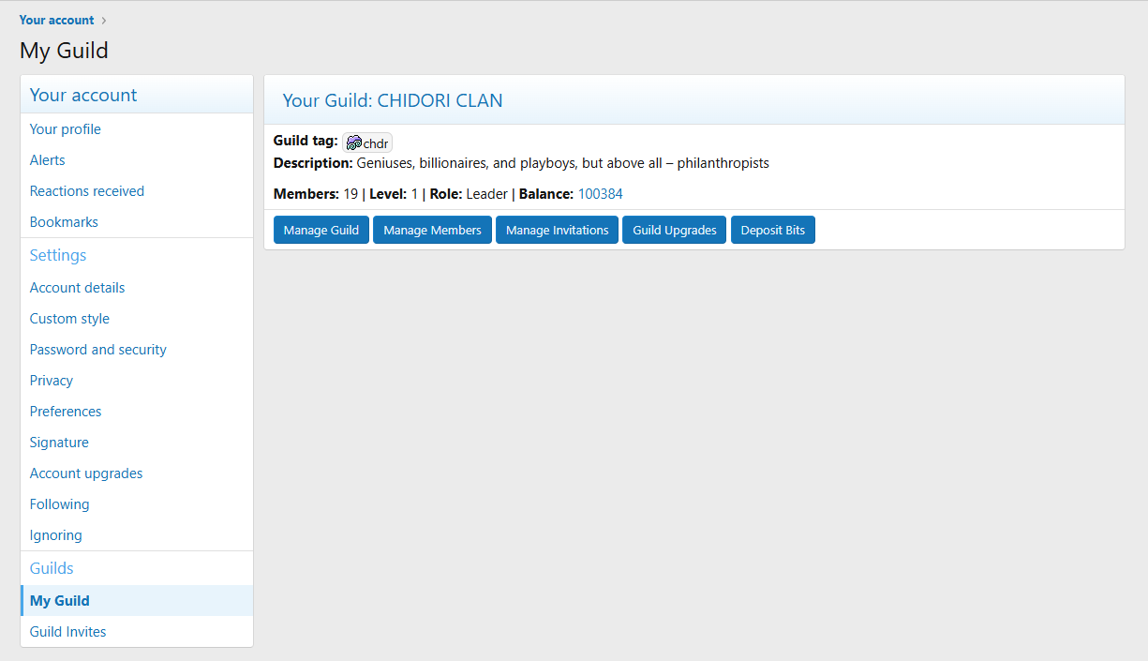Select My Guild in the sidebar
The width and height of the screenshot is (1148, 661).
click(x=137, y=601)
